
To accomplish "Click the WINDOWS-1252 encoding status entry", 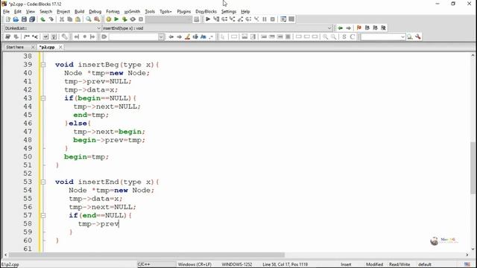I will tap(237, 264).
